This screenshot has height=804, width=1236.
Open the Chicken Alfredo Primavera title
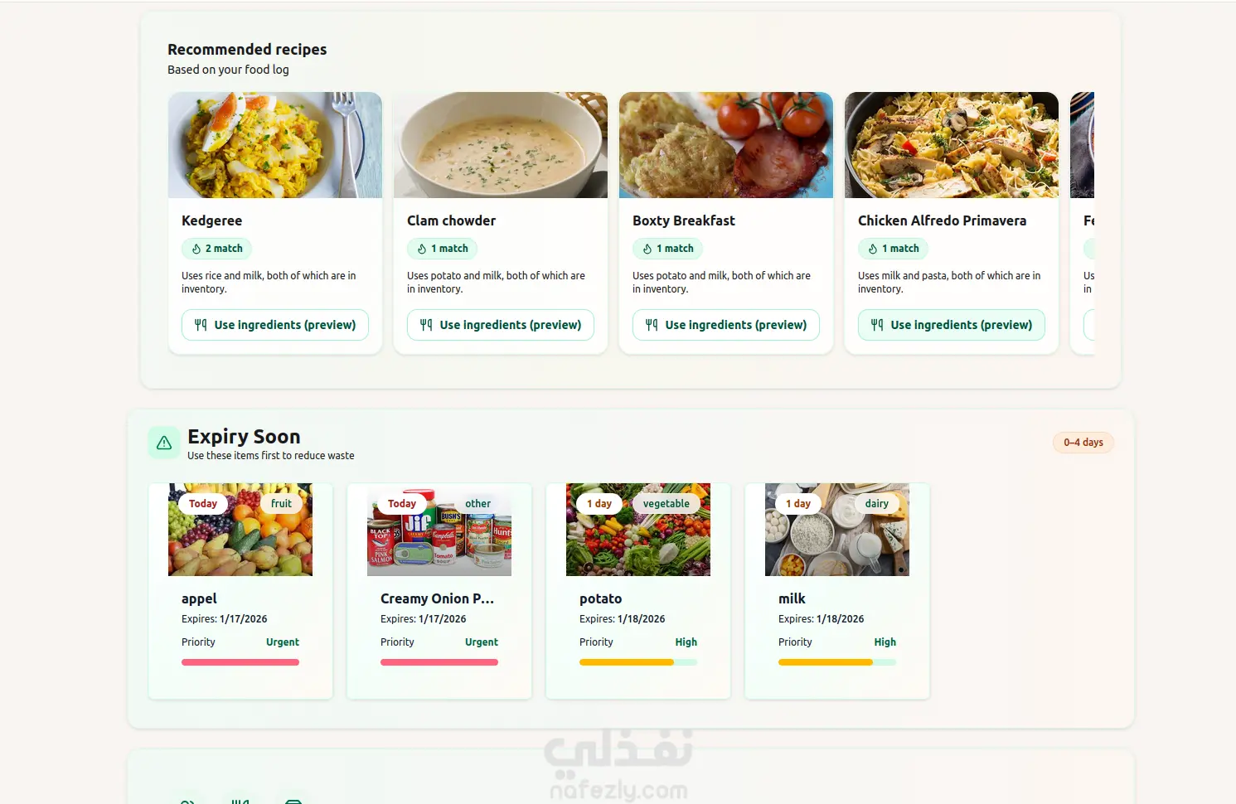(942, 220)
